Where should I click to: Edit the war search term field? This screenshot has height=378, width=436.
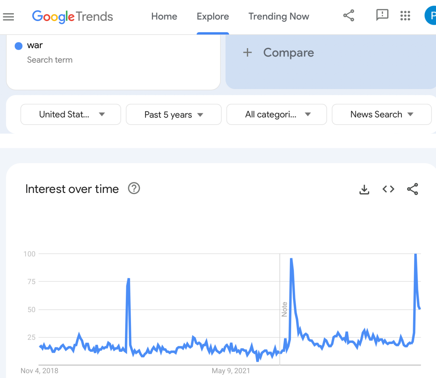113,62
